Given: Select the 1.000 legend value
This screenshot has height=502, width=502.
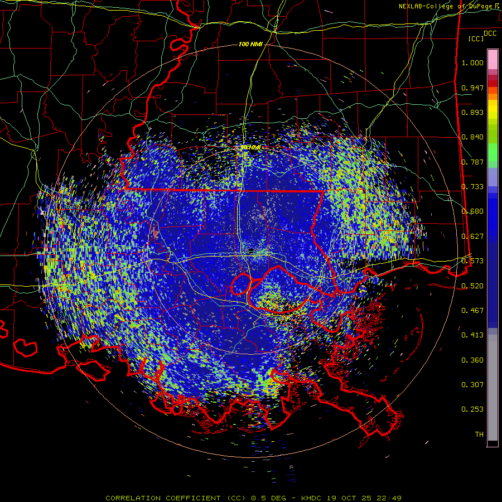Looking at the screenshot, I should pyautogui.click(x=472, y=62).
